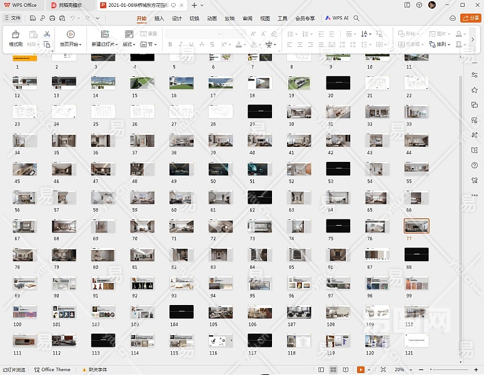Open the 动画 (Animation) ribbon tab

212,18
